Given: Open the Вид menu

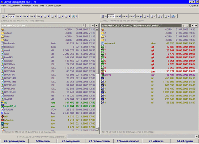Looking at the screenshot, I should point(42,5).
